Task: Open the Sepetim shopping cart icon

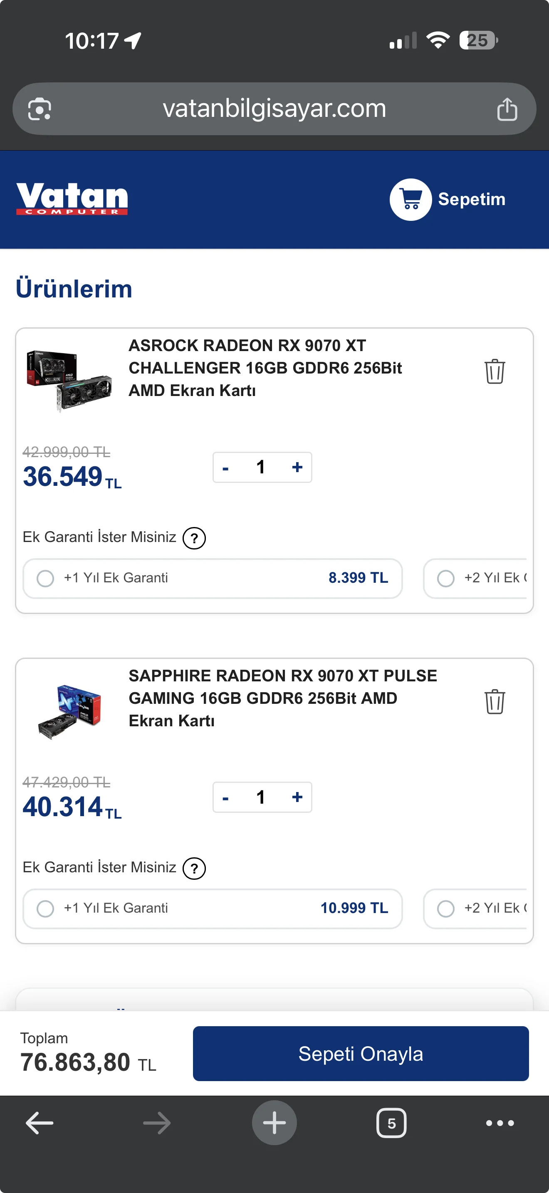Action: [x=411, y=200]
